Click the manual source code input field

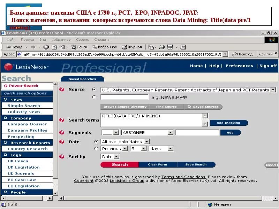(x=125, y=97)
